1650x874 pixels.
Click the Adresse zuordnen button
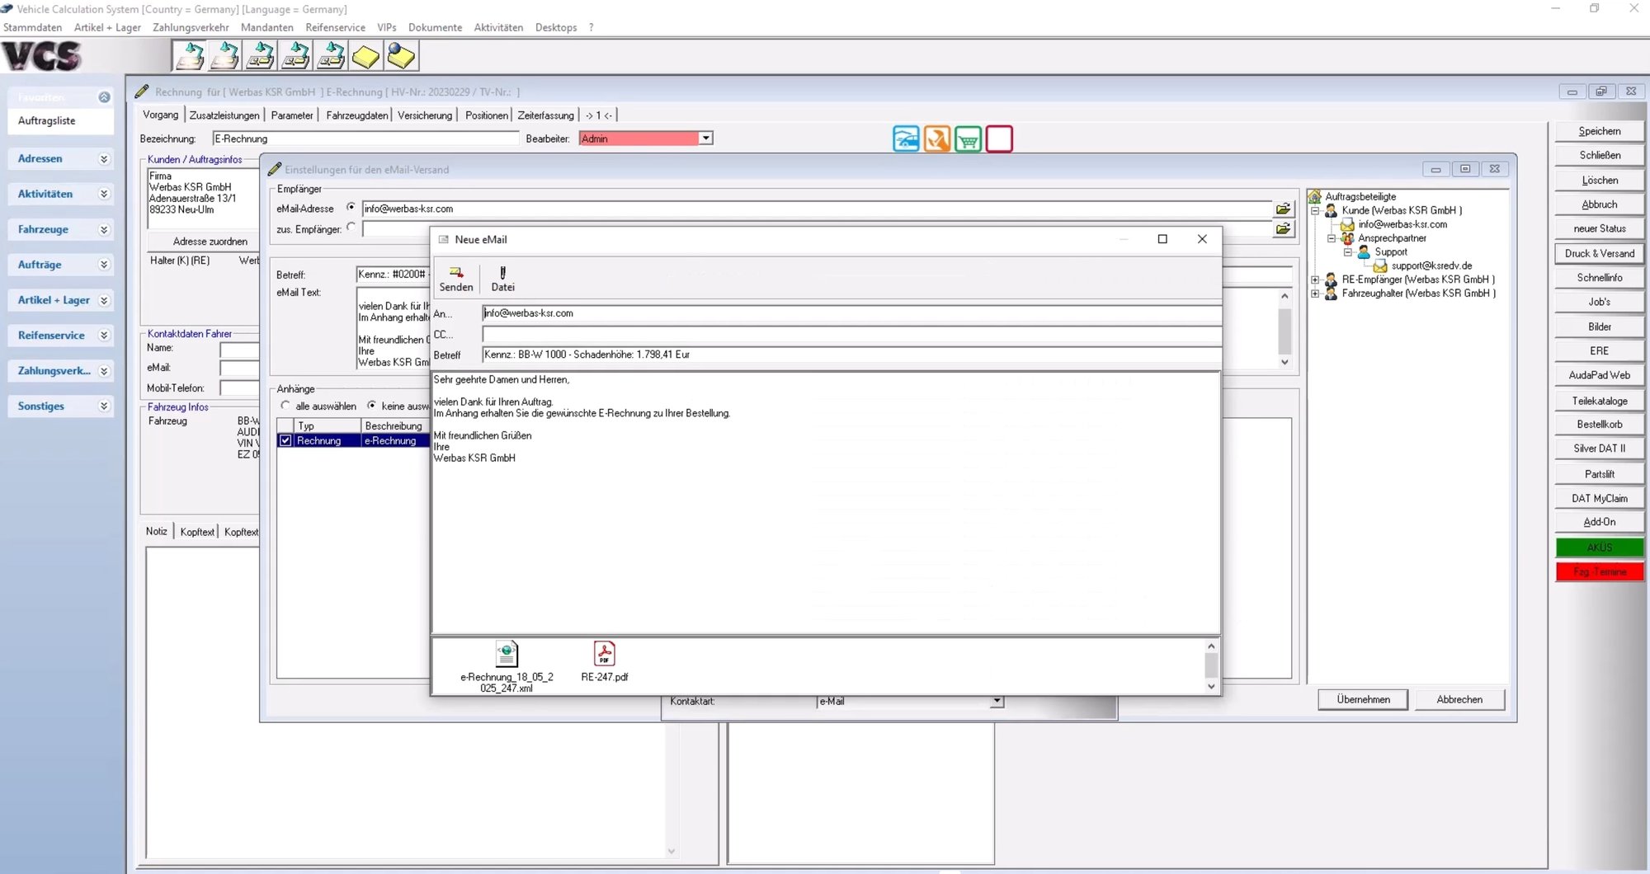pos(210,242)
